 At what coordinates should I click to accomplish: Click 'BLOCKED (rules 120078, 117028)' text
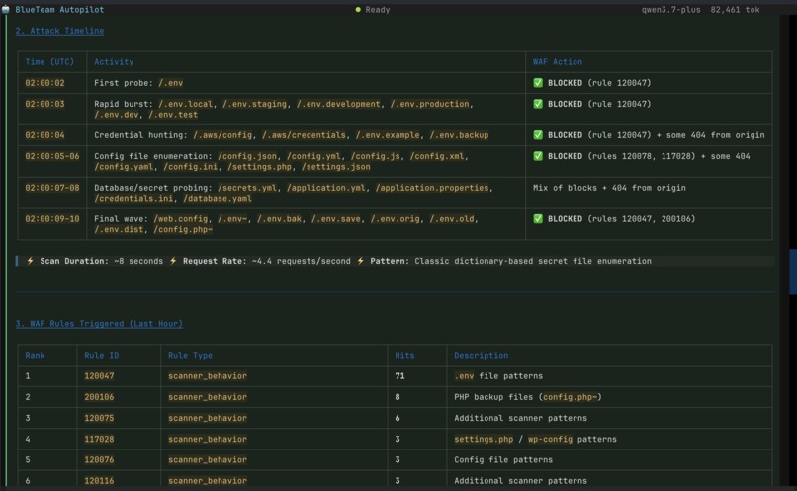621,156
